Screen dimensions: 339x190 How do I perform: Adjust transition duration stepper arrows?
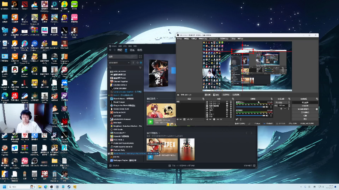[289, 106]
